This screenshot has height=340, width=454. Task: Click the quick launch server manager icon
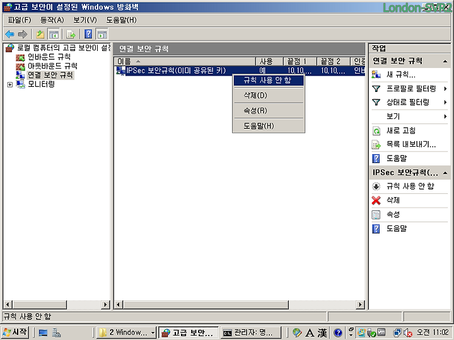(56, 333)
